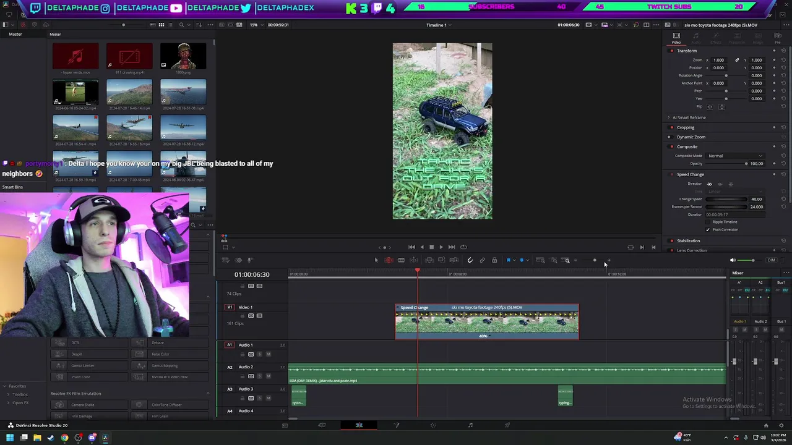Uncheck the Pitch Correction checkbox
Viewport: 792px width, 445px height.
tap(708, 230)
